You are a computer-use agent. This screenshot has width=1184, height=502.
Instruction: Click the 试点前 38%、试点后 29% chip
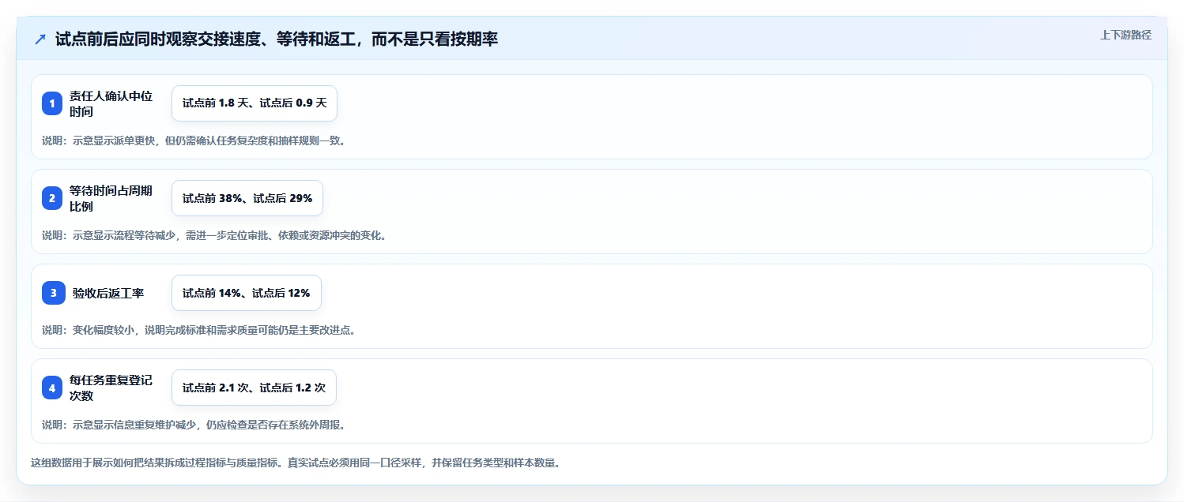pos(247,198)
